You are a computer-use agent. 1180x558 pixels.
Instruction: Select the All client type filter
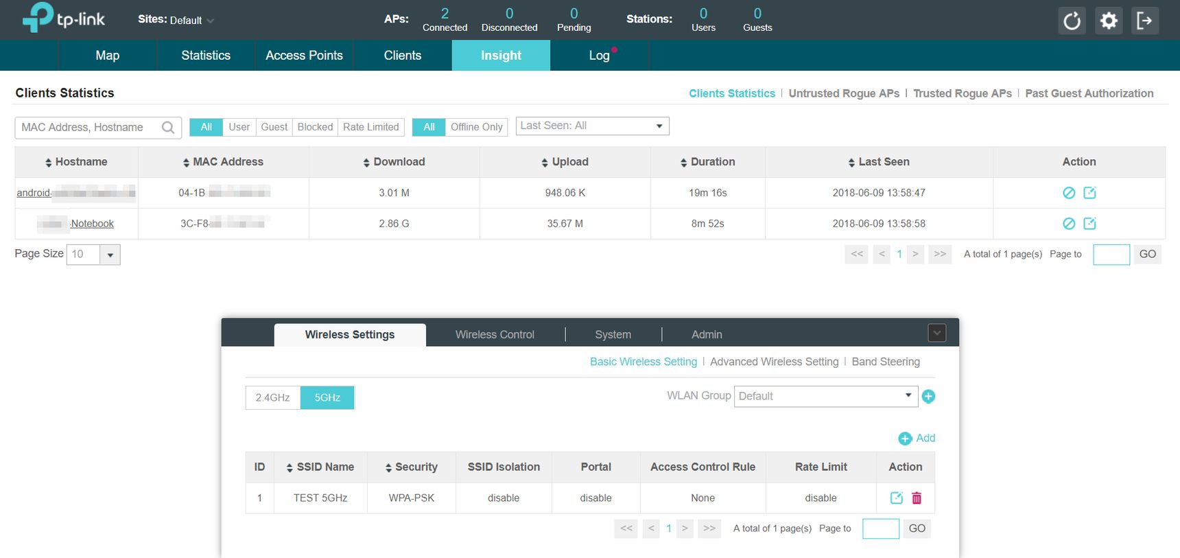206,127
